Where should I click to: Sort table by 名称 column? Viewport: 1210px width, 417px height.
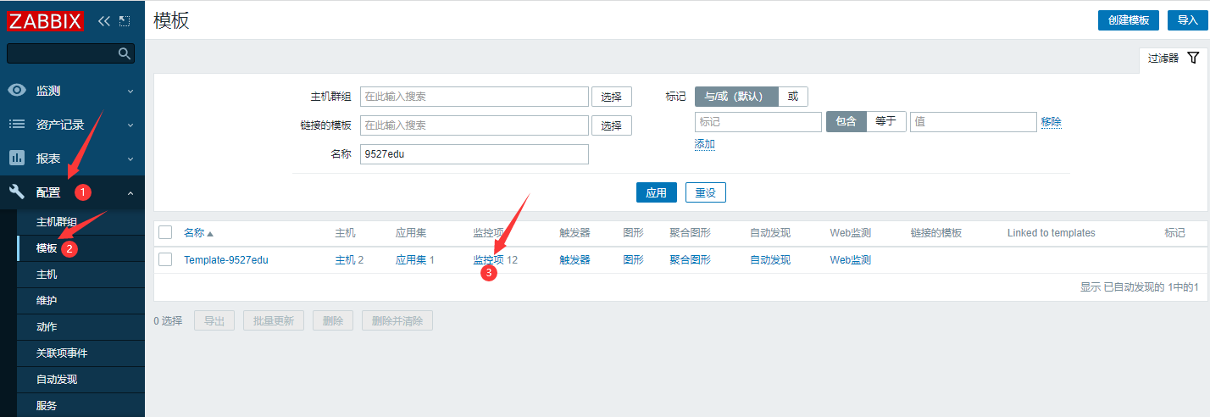click(x=198, y=233)
